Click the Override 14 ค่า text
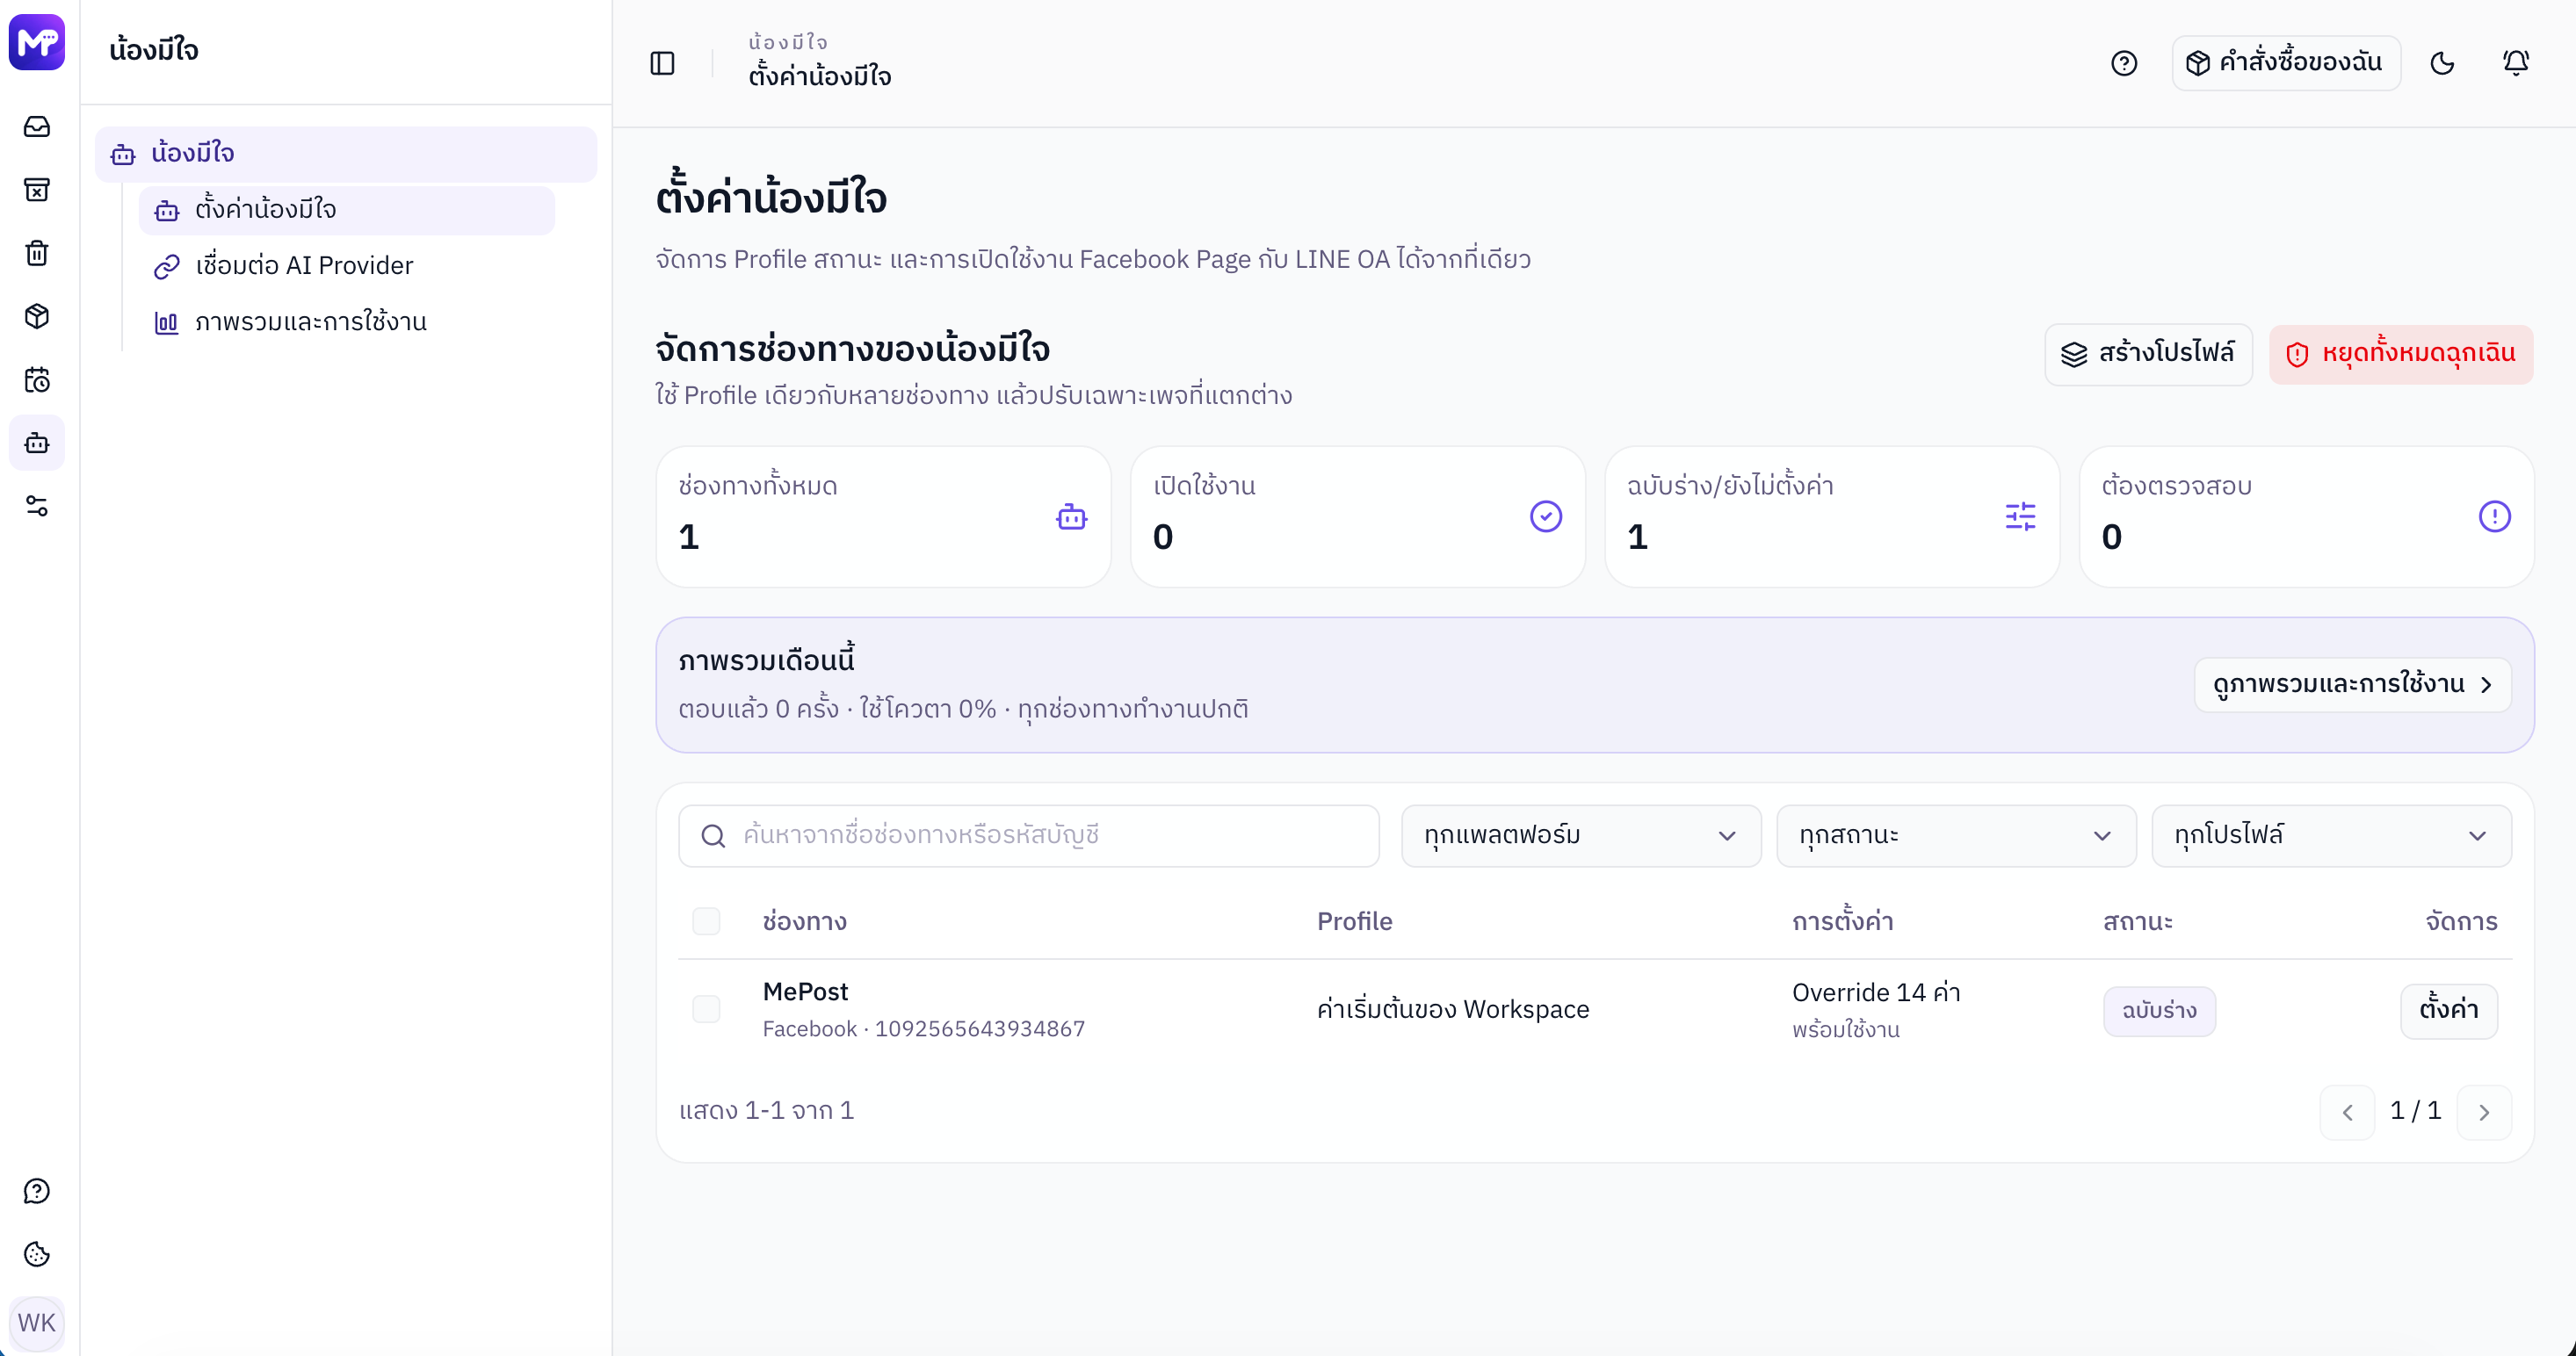The image size is (2576, 1356). tap(1876, 992)
